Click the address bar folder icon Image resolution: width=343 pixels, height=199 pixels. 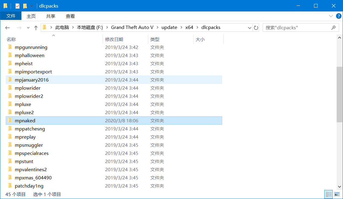coord(45,27)
